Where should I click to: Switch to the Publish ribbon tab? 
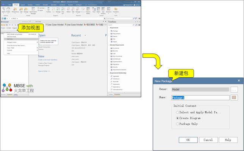tap(38, 5)
